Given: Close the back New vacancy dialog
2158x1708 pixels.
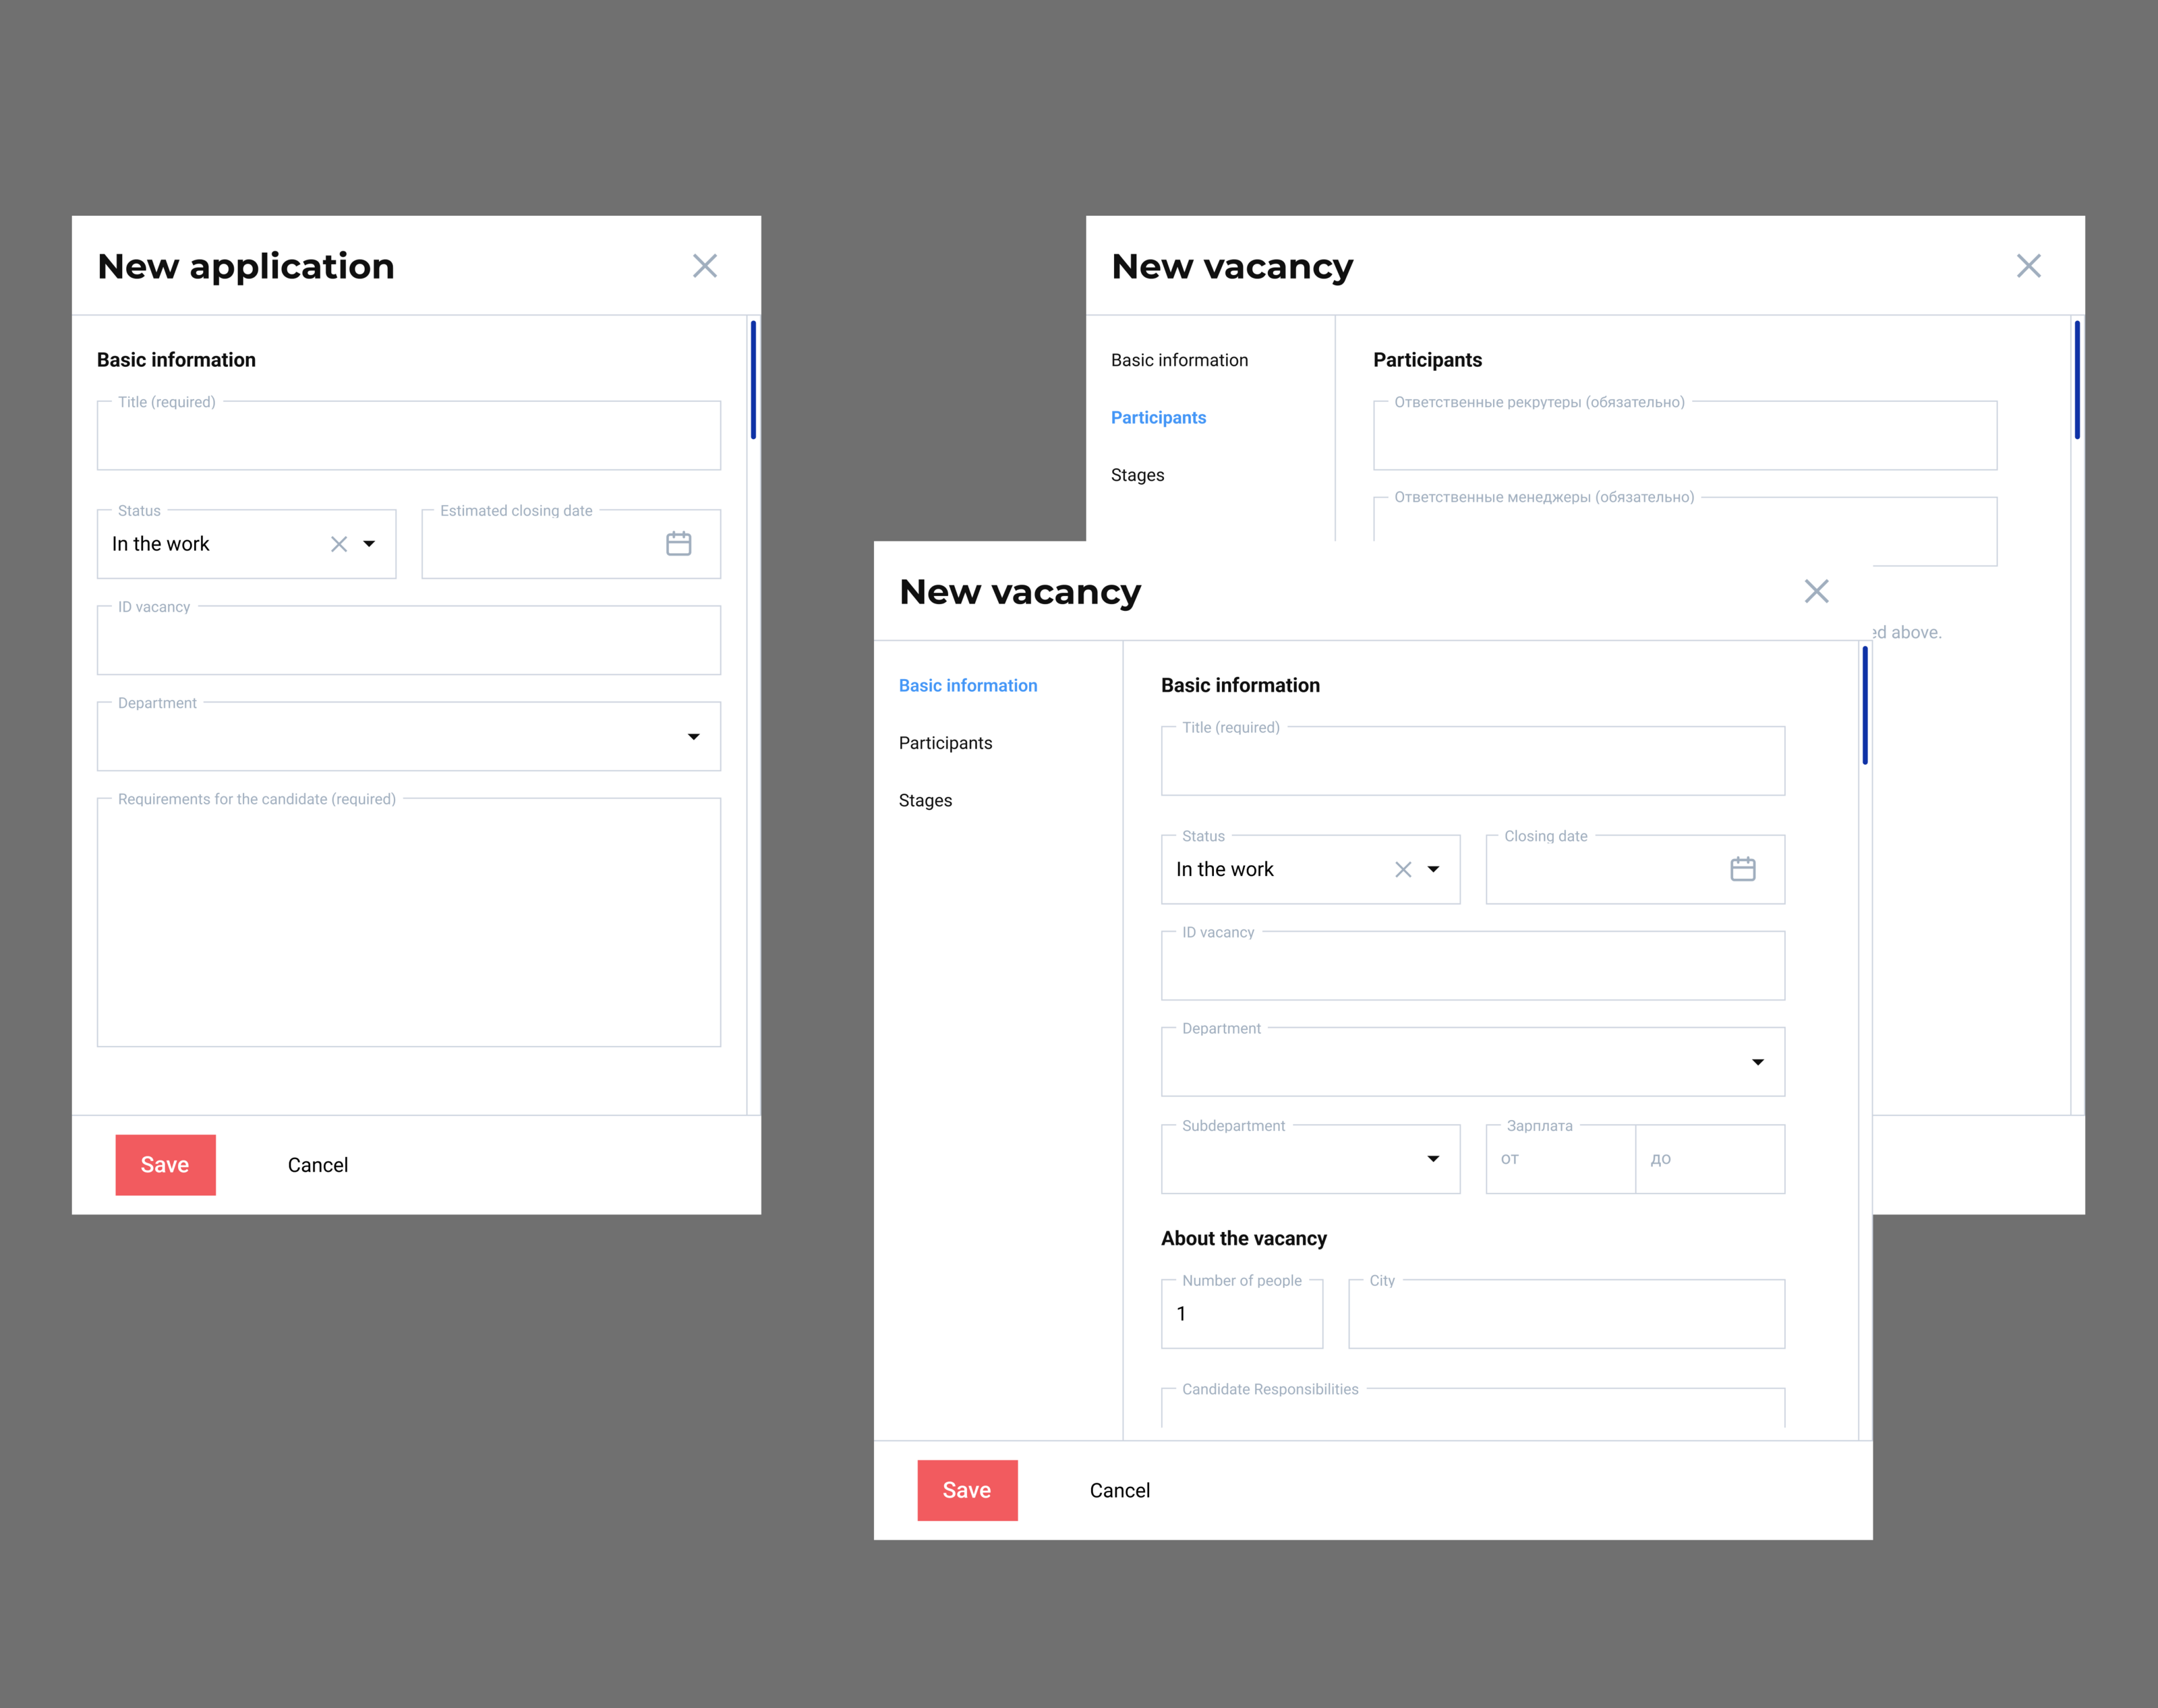Looking at the screenshot, I should coord(2028,266).
